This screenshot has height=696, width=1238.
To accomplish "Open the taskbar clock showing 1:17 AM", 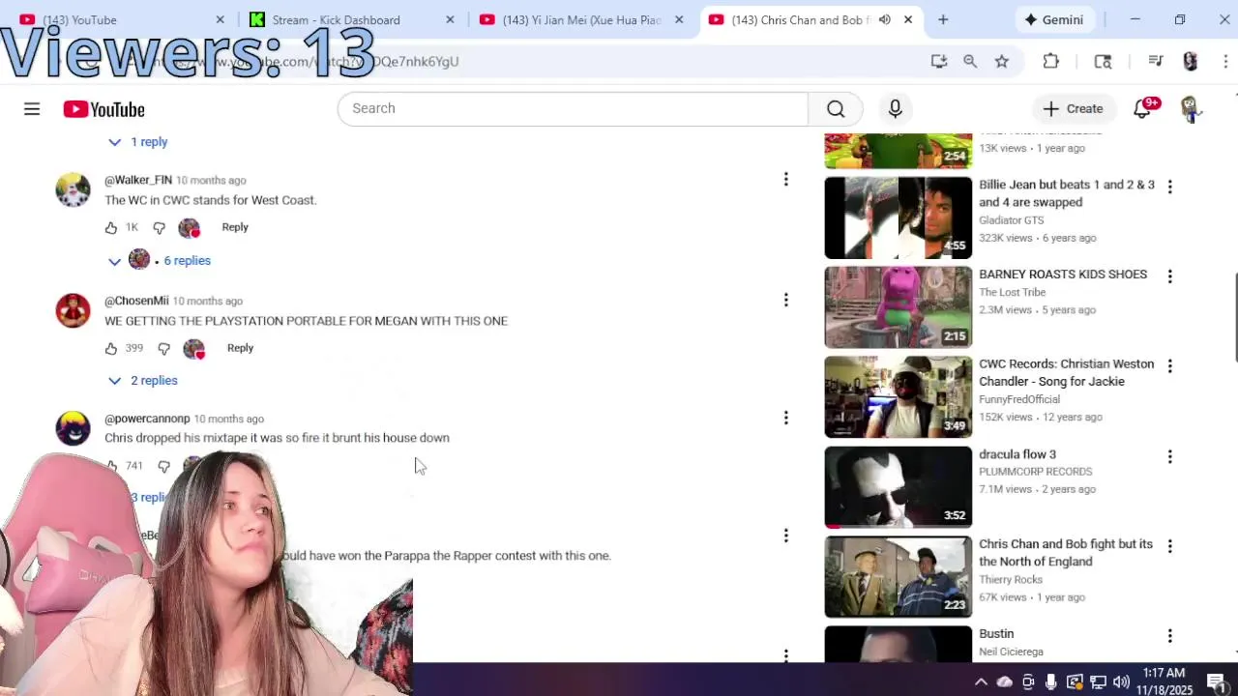I will click(1164, 681).
